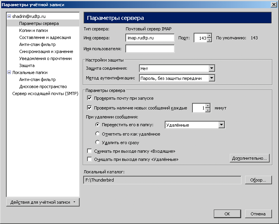Viewport: 279px width, 224px height.
Task: Open the Защита соединения dropdown
Action: pos(177,69)
